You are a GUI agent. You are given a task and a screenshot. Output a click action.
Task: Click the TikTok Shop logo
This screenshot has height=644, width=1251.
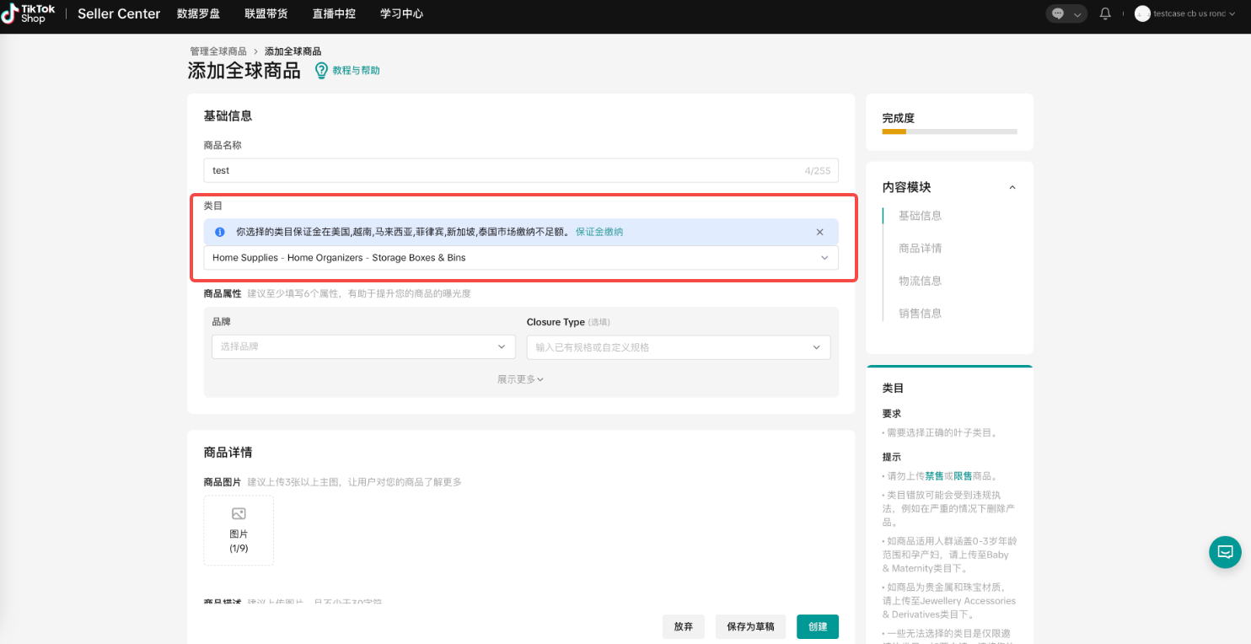coord(28,13)
